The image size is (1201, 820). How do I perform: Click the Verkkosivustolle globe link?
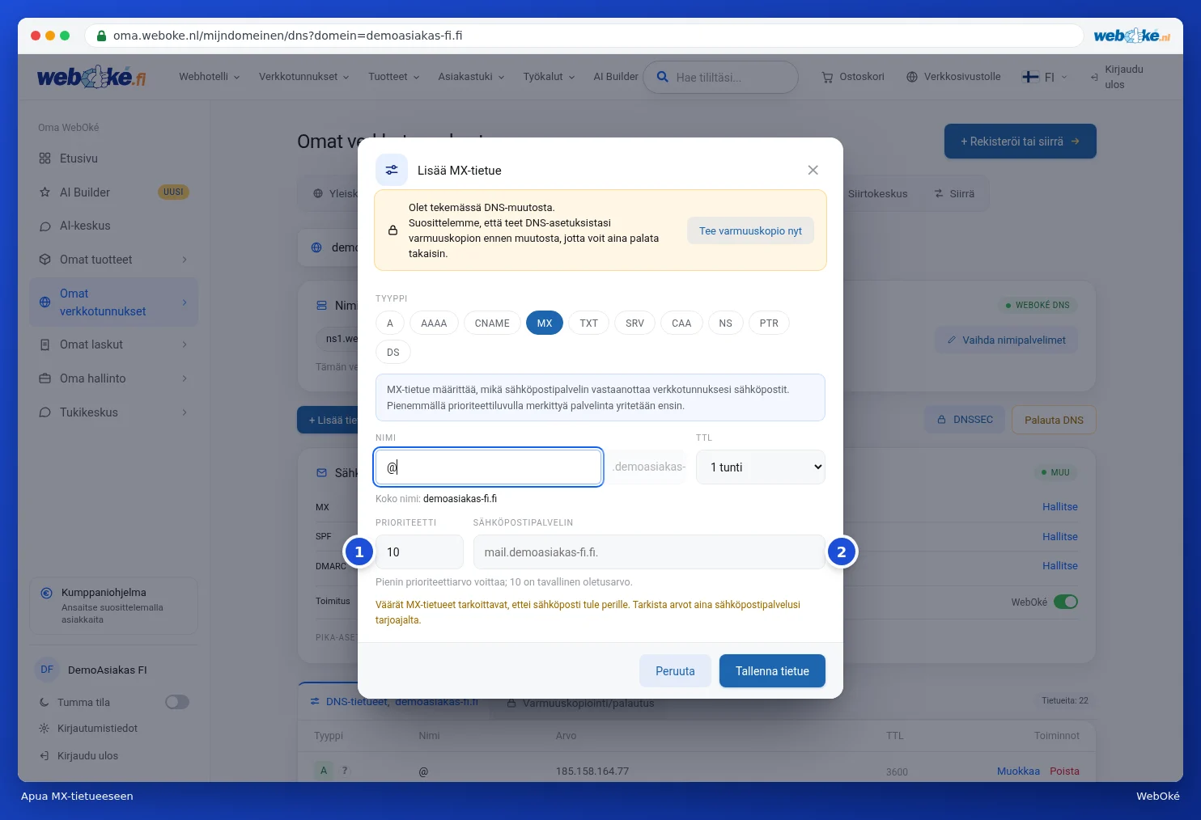coord(953,77)
